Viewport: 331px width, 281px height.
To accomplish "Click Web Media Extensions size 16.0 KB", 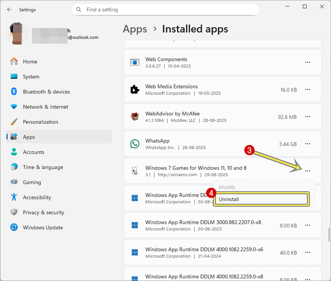I will point(289,90).
